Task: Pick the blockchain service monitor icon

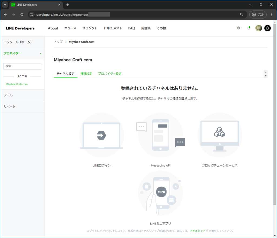Action: click(220, 135)
